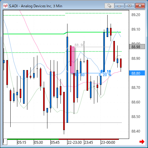The width and height of the screenshot is (148, 148).
Task: Click the 88.60 price scale label
Action: tap(136, 102)
